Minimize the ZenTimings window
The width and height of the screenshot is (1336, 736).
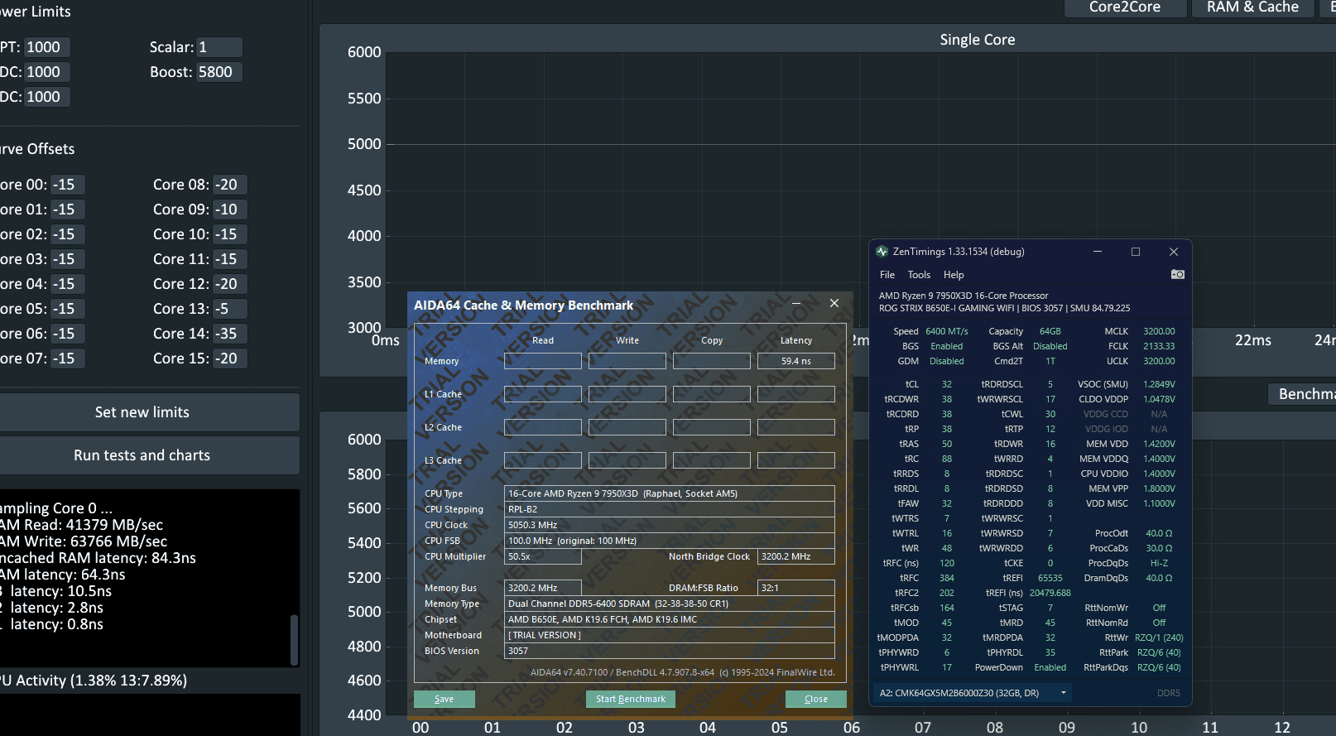tap(1098, 252)
